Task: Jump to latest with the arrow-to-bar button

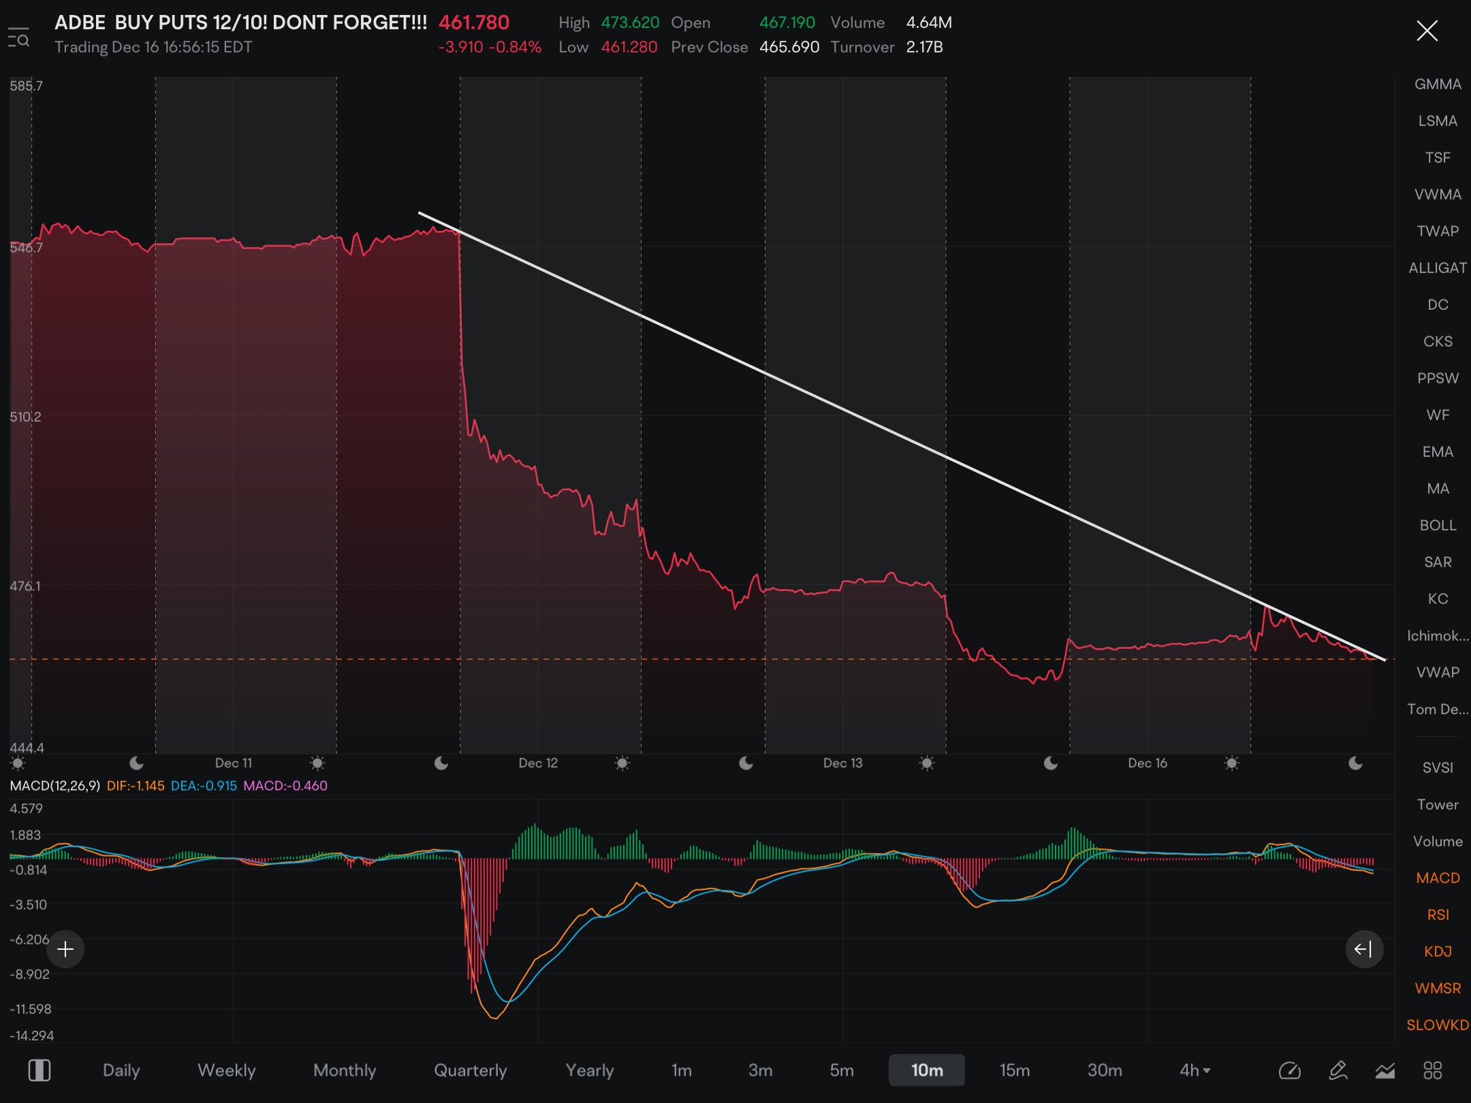Action: pyautogui.click(x=1364, y=949)
